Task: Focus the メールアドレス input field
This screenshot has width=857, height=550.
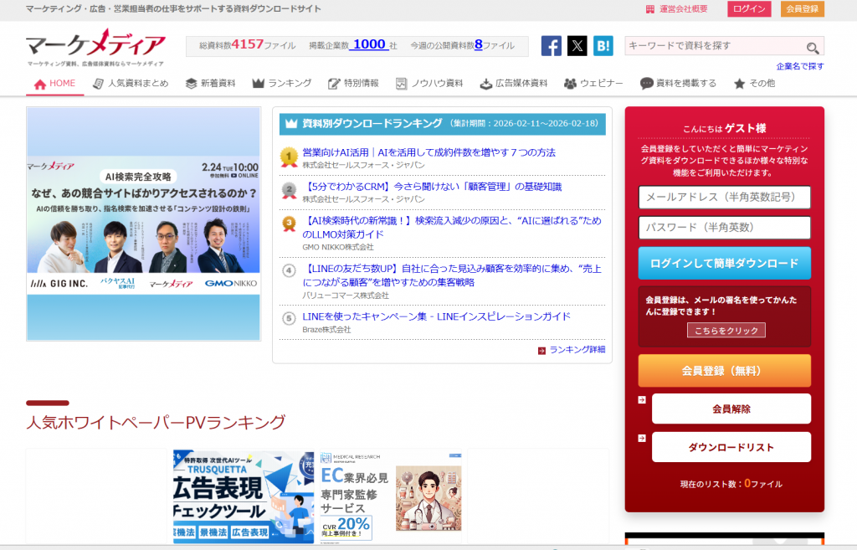Action: coord(724,198)
